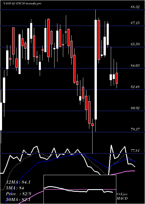
Task: Click the Price : 82.9 readout
Action: click(x=19, y=194)
